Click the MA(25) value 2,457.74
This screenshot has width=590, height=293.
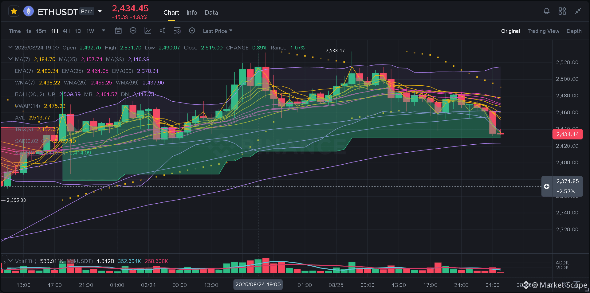pyautogui.click(x=92, y=59)
